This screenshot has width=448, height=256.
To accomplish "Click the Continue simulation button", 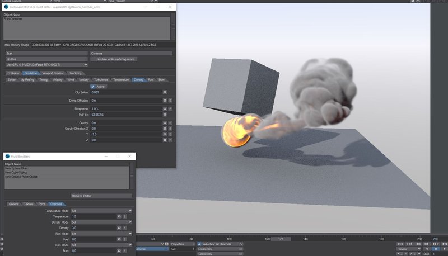I will [132, 53].
